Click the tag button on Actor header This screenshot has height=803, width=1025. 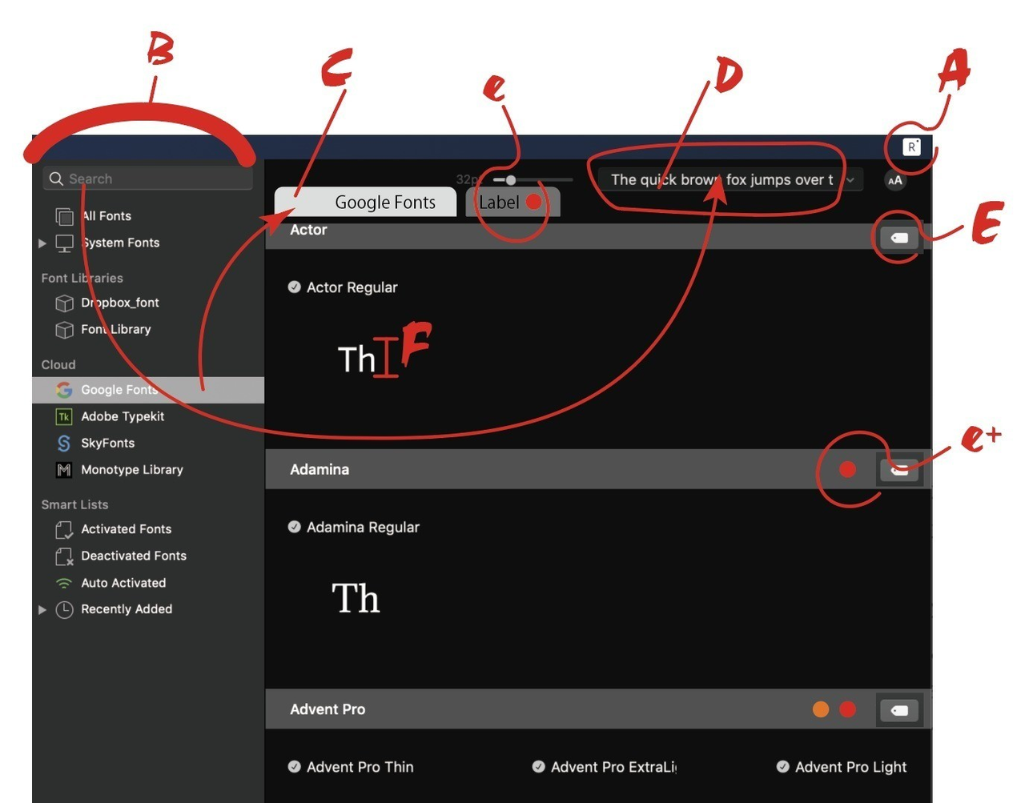tap(899, 238)
